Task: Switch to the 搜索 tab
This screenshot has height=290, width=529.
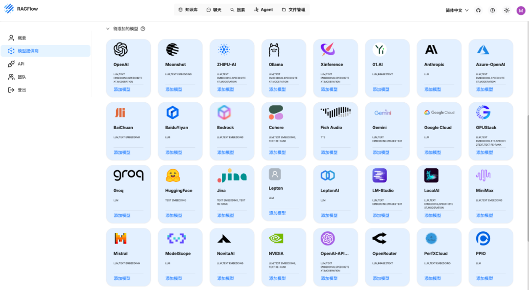Action: click(238, 10)
